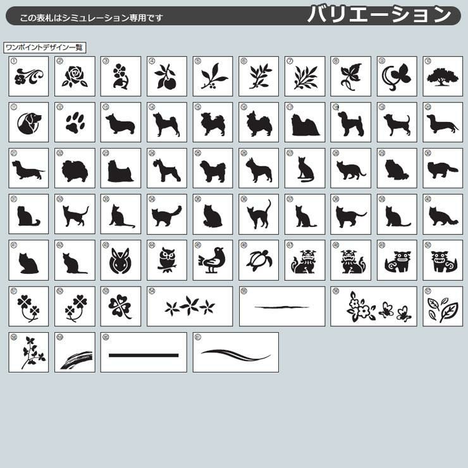Select the flowers with butterflies design
Viewport: 468px width, 468px height.
pyautogui.click(x=374, y=307)
